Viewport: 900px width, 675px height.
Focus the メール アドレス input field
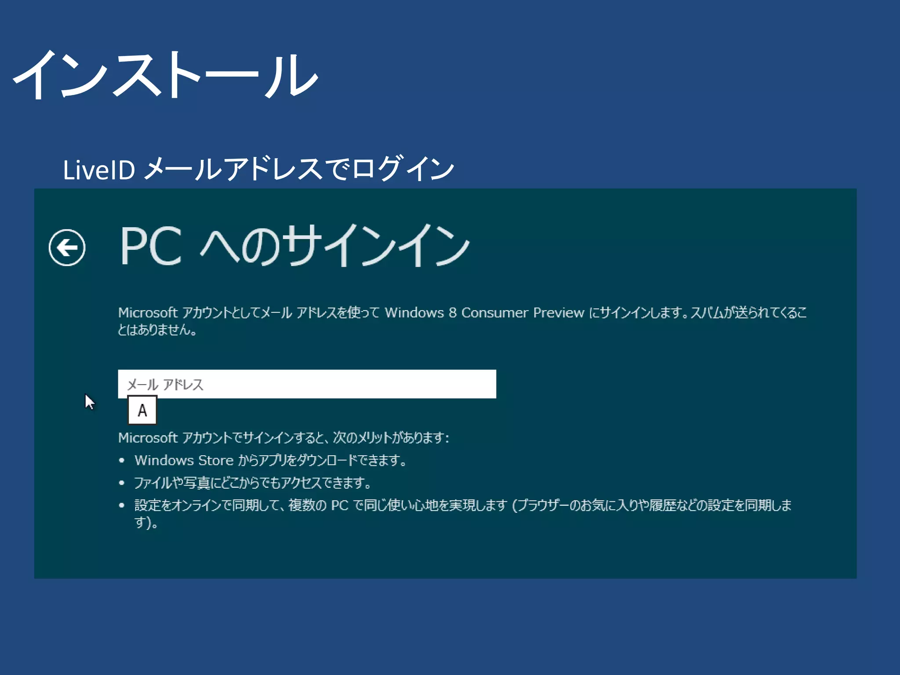(x=307, y=384)
